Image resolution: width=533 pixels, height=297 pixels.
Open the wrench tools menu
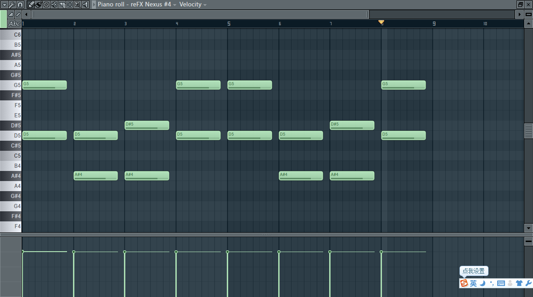click(12, 5)
